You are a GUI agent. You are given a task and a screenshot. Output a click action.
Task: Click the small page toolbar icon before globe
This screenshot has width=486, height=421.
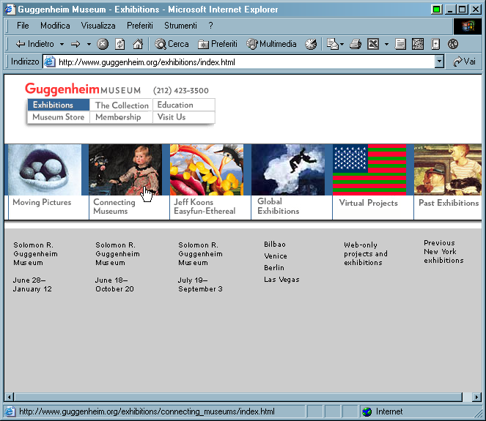pos(435,44)
